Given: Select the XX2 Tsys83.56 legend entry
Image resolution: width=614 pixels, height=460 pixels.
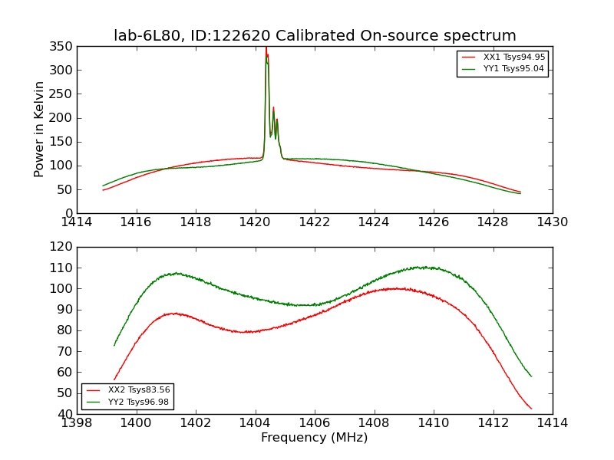Looking at the screenshot, I should [128, 390].
